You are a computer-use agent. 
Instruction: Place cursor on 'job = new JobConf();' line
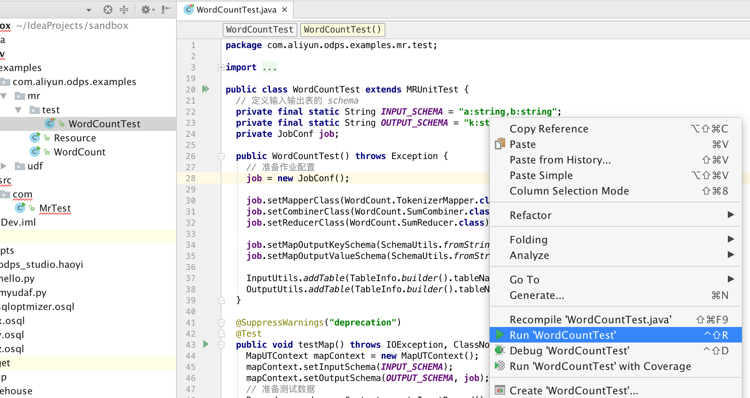298,178
